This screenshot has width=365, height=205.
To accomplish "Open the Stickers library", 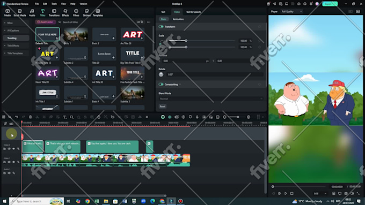I will (x=86, y=12).
